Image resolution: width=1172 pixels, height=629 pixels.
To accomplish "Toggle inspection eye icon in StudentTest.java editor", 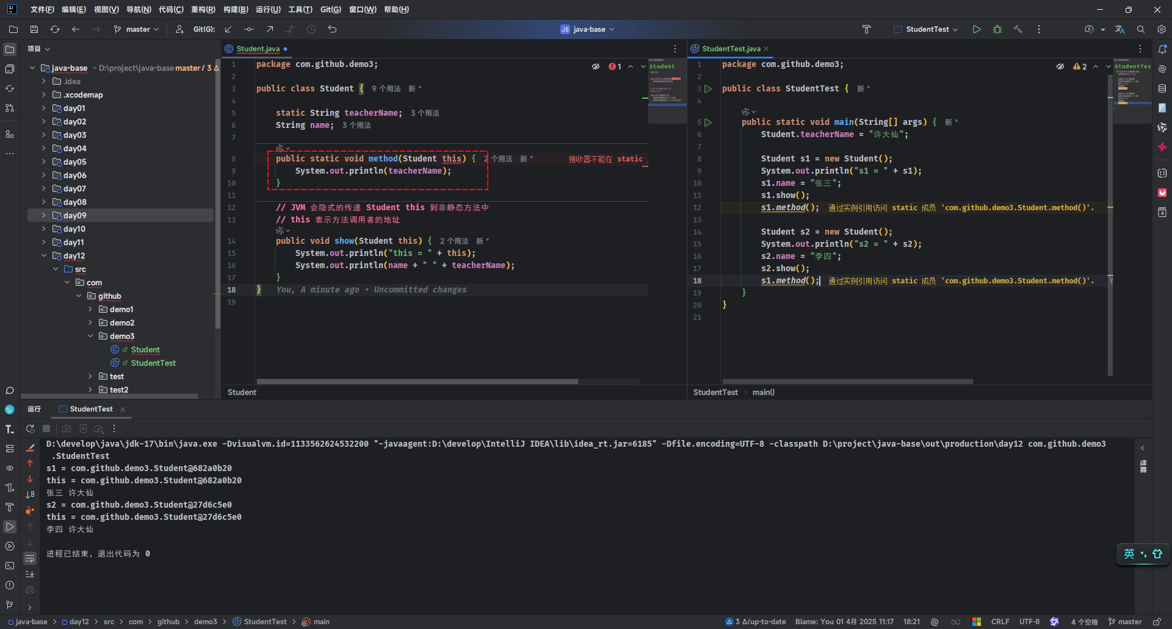I will pos(1060,66).
